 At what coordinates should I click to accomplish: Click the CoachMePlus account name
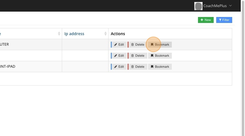(215, 6)
